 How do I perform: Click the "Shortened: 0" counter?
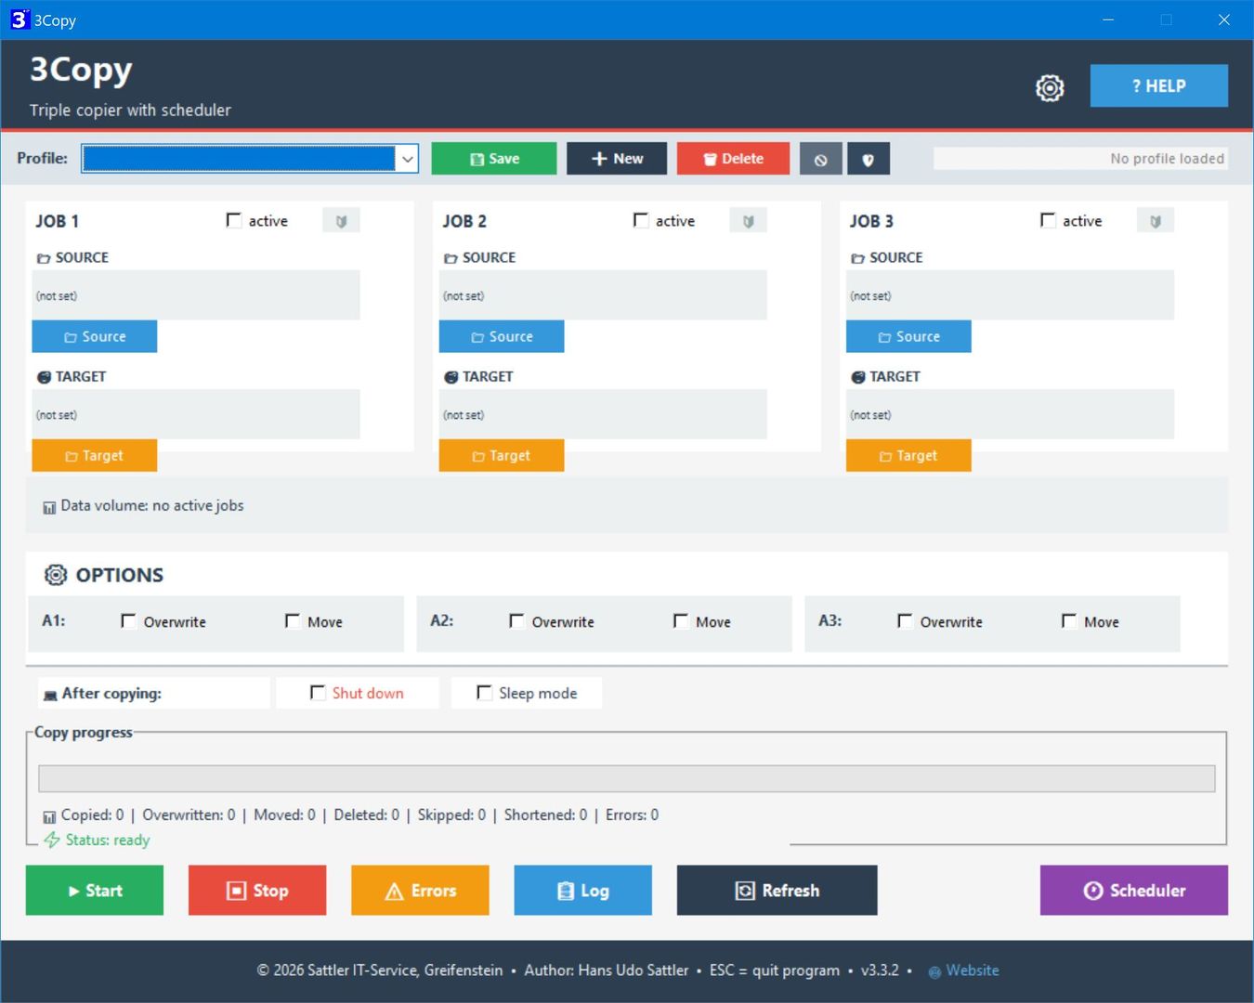click(x=545, y=814)
